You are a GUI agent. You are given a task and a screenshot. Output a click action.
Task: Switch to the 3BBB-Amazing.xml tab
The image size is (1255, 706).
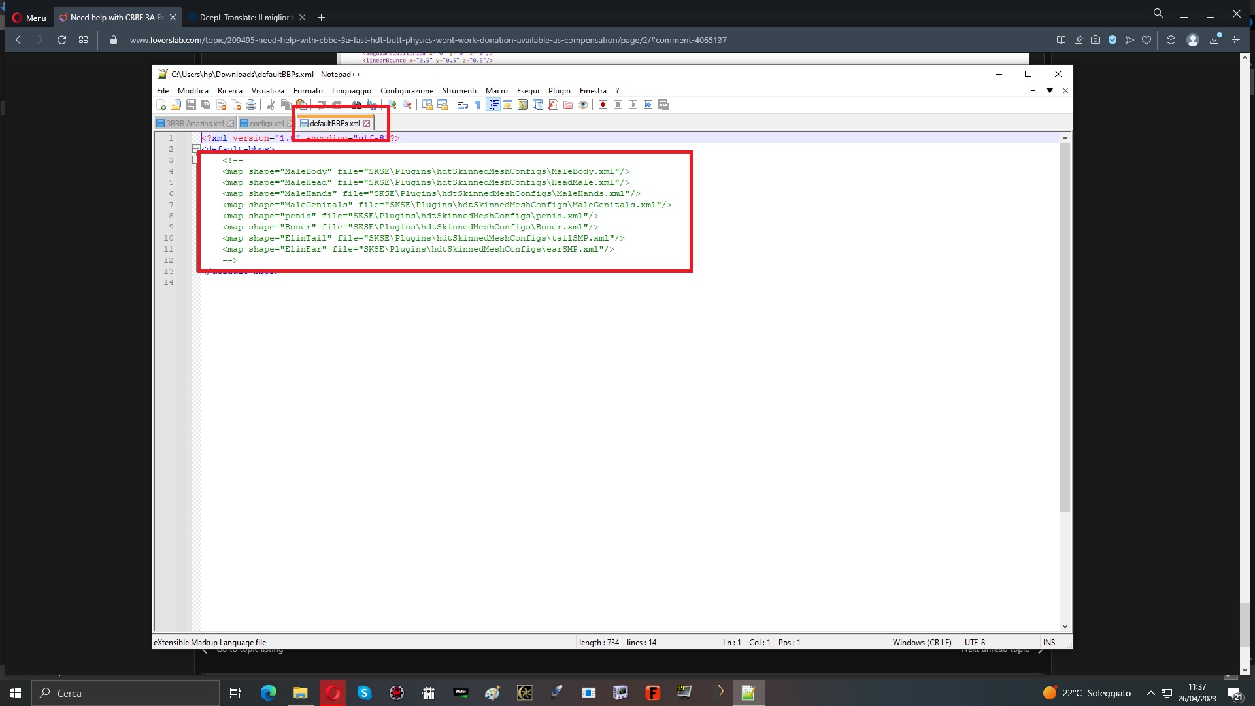pos(195,124)
